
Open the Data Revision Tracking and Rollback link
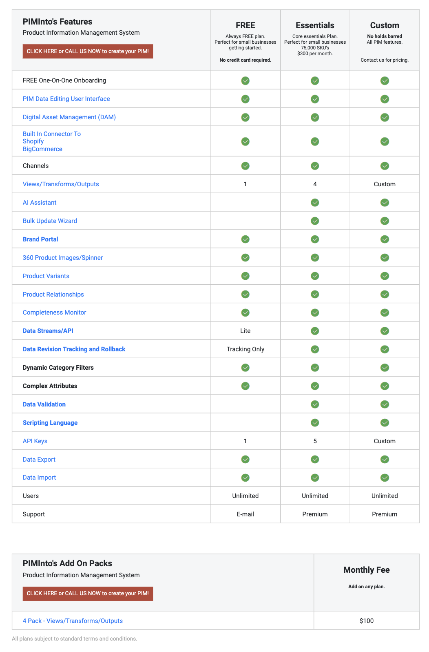(74, 349)
